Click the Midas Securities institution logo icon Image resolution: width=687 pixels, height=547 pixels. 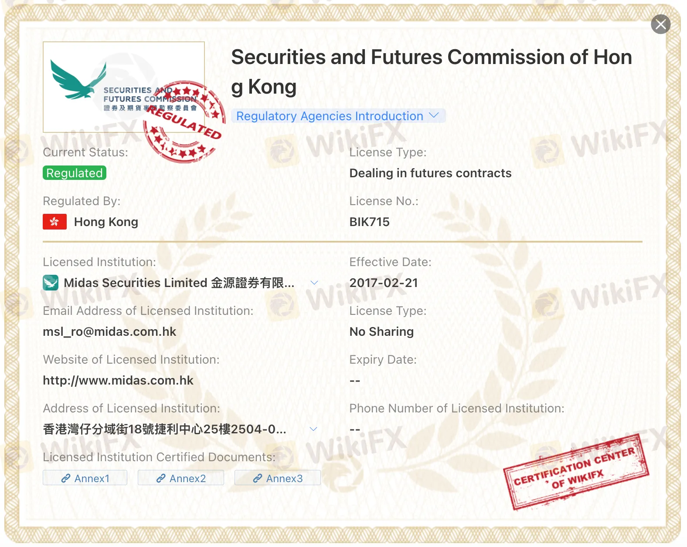51,283
